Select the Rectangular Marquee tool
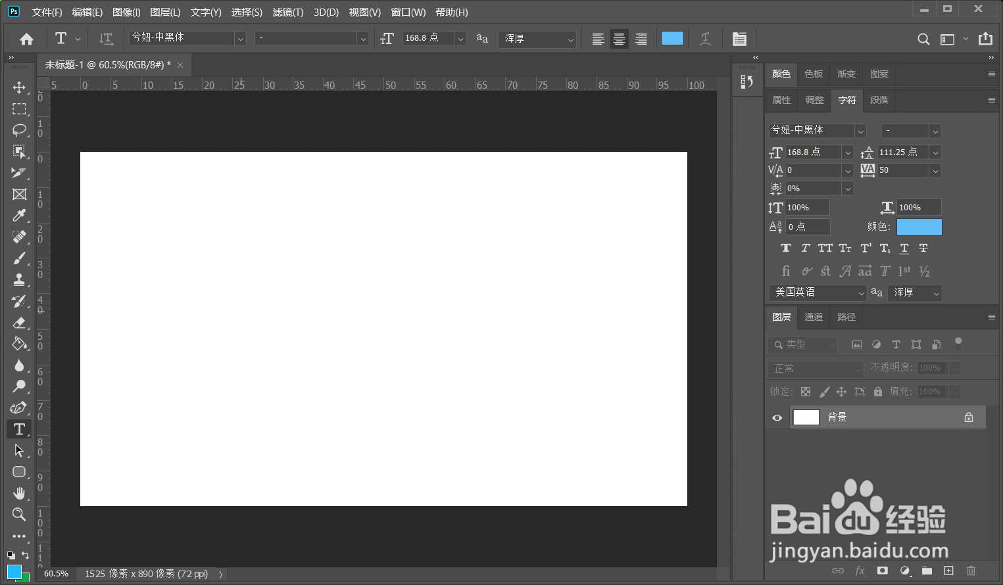This screenshot has width=1003, height=585. pyautogui.click(x=19, y=109)
